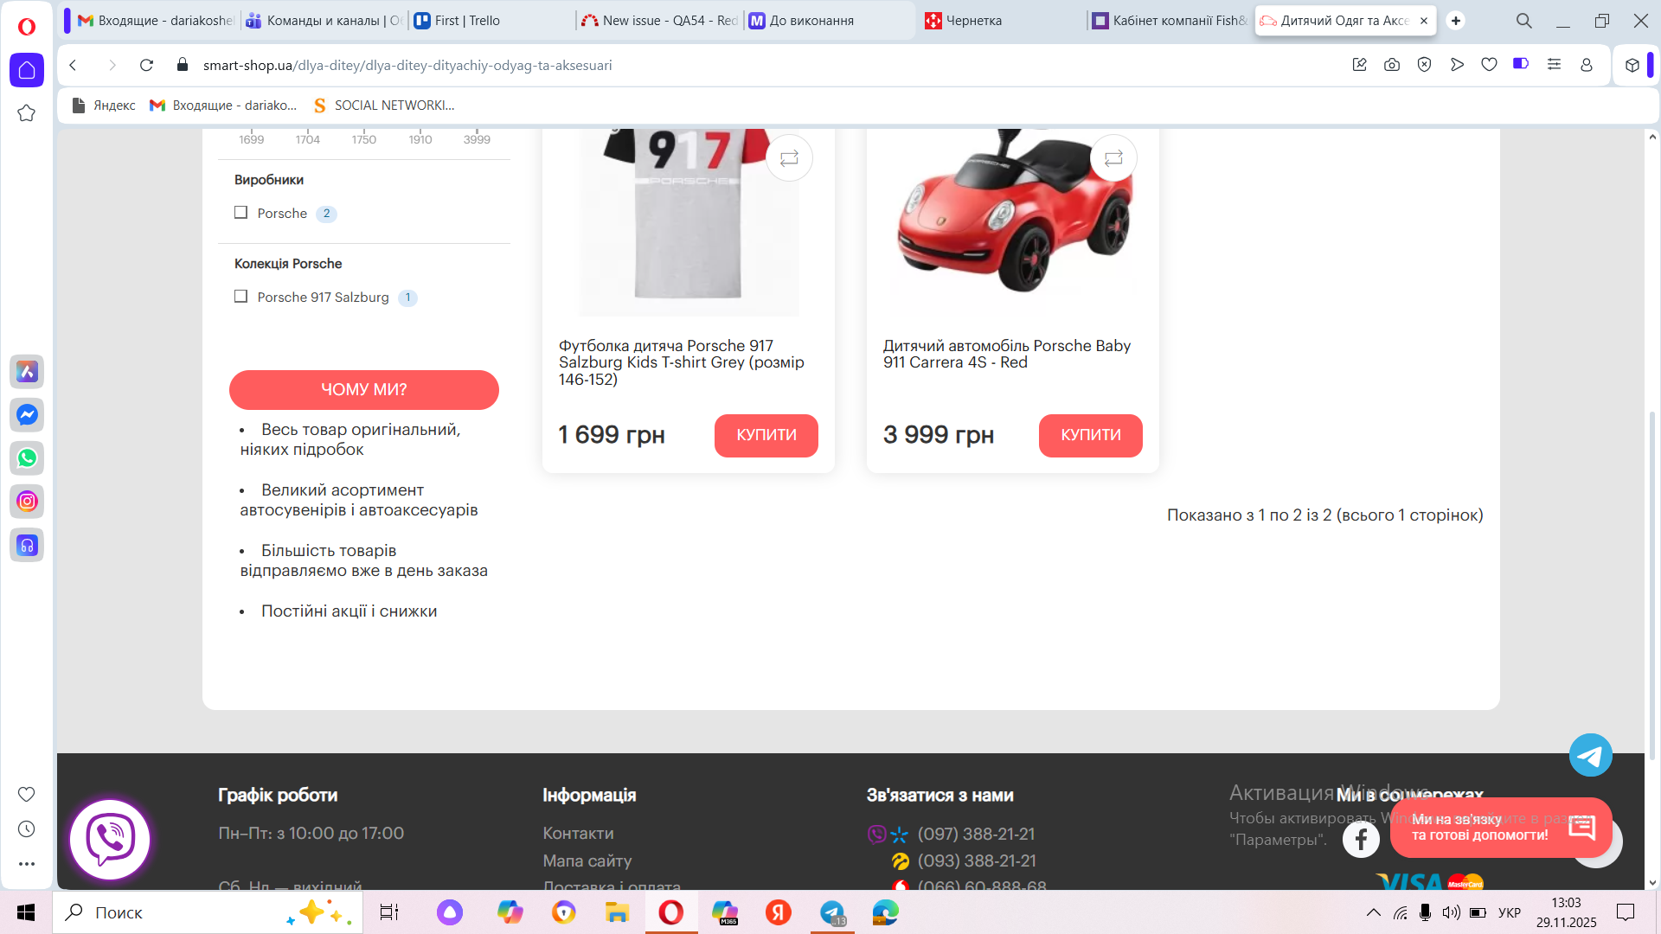Switch to the First | Trello tab
Image resolution: width=1661 pixels, height=934 pixels.
click(x=467, y=21)
